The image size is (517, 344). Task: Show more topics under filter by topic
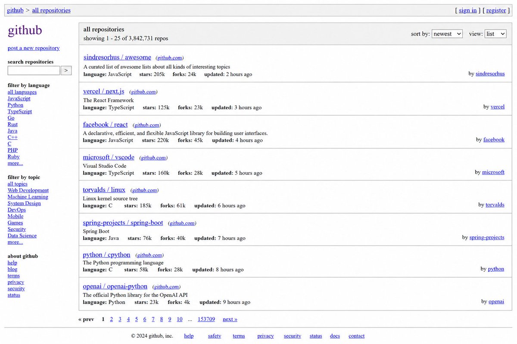(x=15, y=242)
